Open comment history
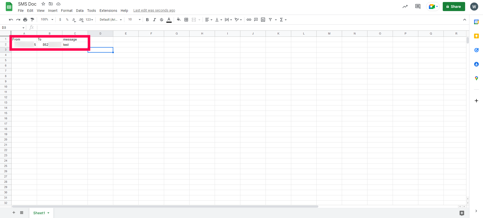 (418, 7)
